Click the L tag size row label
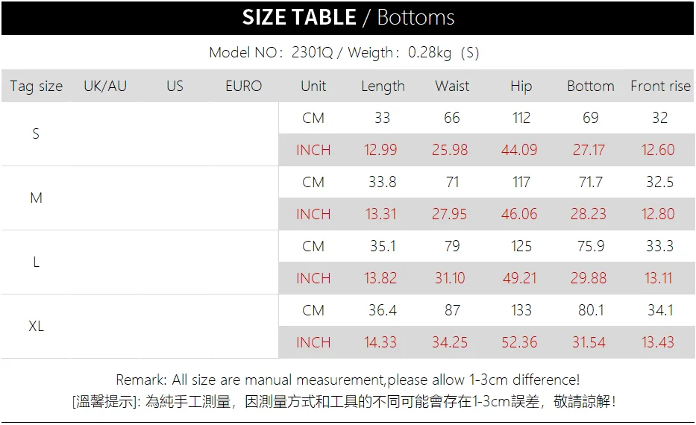This screenshot has height=425, width=696. point(36,262)
